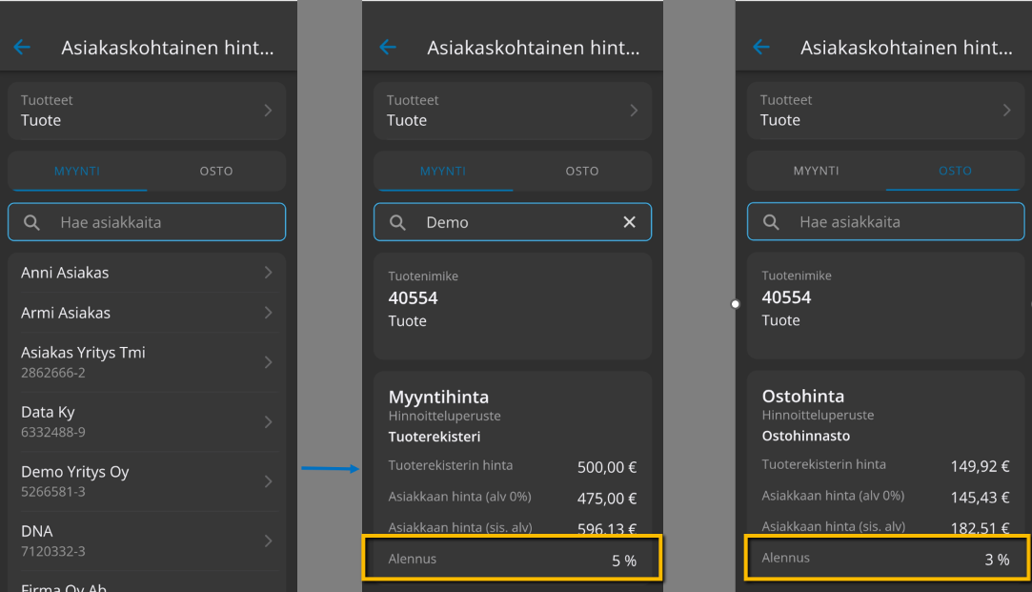The width and height of the screenshot is (1032, 592).
Task: Switch to MYYNTI tab on the Ostohinta screen
Action: [x=816, y=171]
